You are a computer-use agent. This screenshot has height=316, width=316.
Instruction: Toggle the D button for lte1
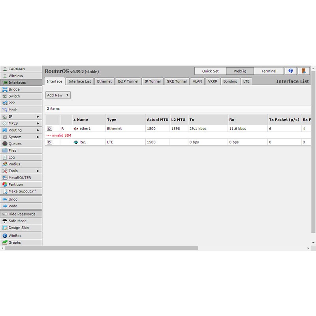[49, 142]
